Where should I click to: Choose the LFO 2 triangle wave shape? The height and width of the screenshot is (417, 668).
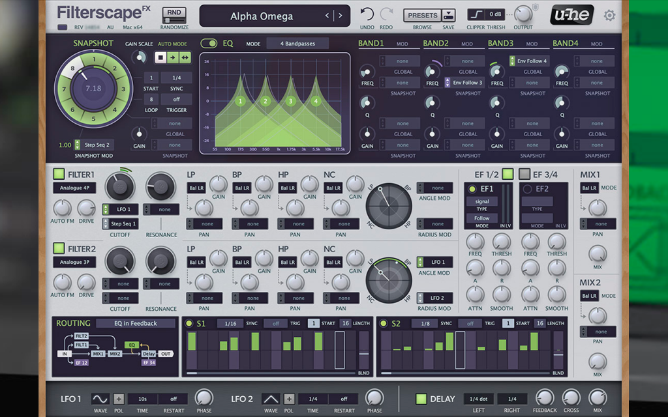click(x=271, y=399)
